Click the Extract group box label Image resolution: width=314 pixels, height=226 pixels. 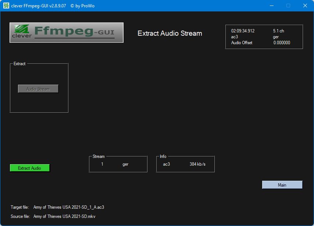pos(19,64)
